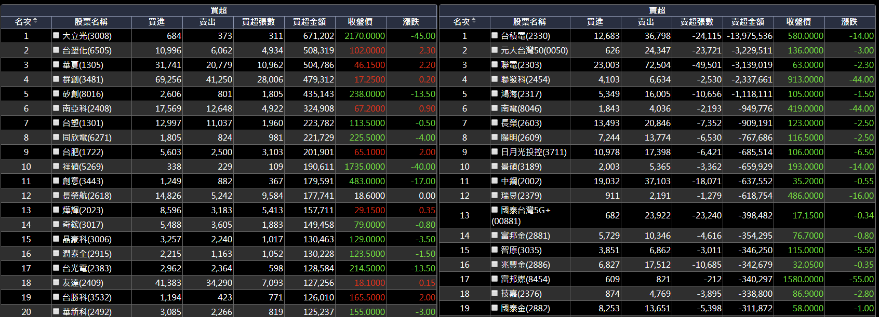Image resolution: width=879 pixels, height=317 pixels.
Task: Select the checkbox for 元大台灣50(0050)
Action: (495, 50)
